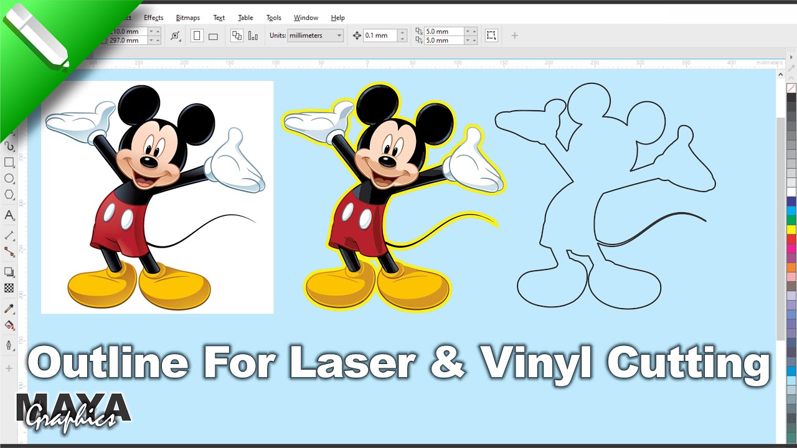Open the Text menu
The height and width of the screenshot is (448, 797).
click(x=219, y=17)
